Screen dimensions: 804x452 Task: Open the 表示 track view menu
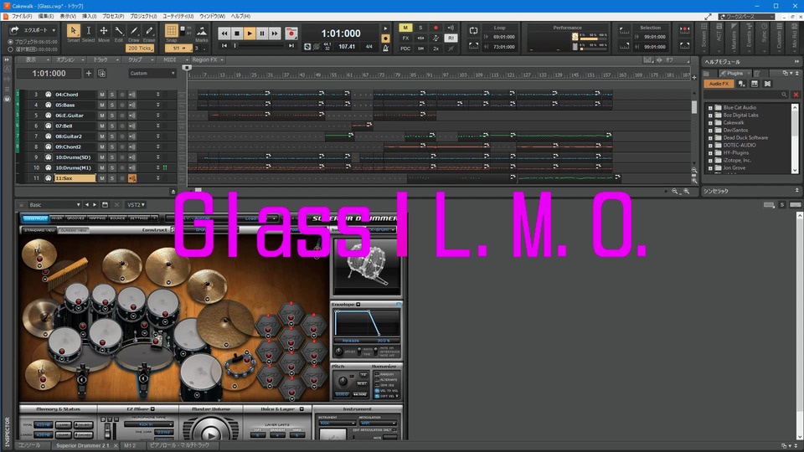coord(33,60)
